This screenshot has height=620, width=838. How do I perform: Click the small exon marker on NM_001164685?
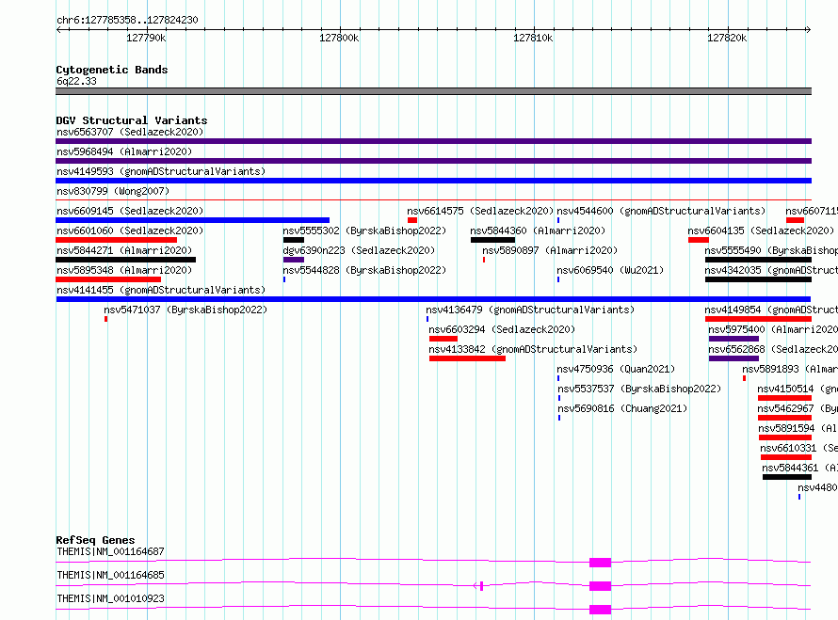[481, 586]
